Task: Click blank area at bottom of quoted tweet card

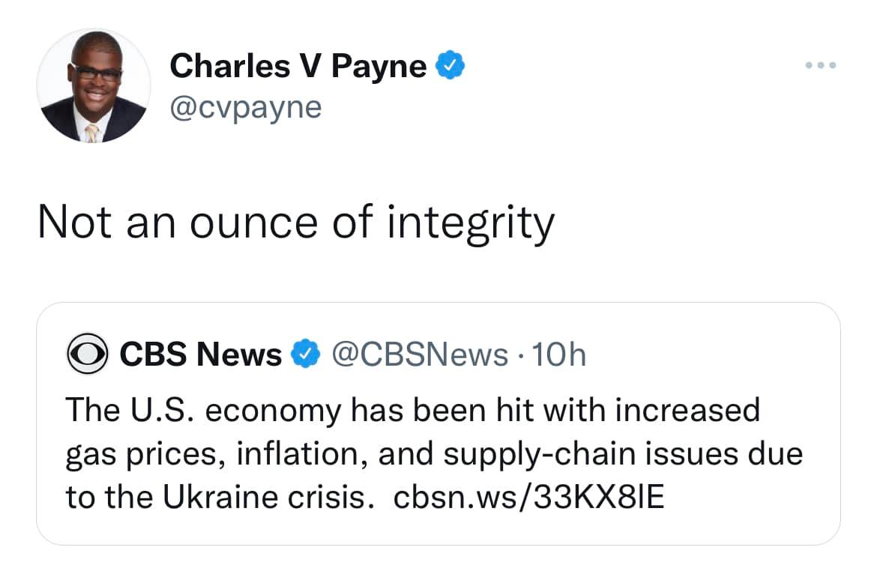Action: (x=438, y=528)
